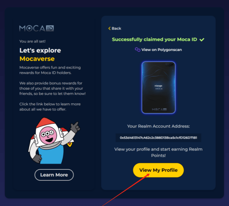
Task: Click the earning Realm Points message
Action: point(159,152)
